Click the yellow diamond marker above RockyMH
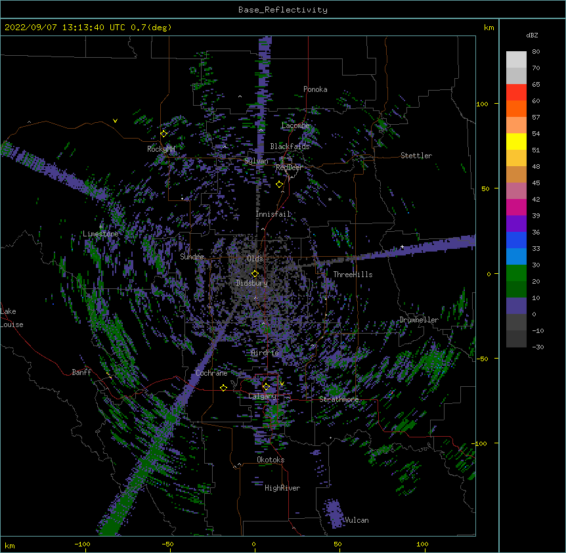Image resolution: width=566 pixels, height=553 pixels. 163,133
